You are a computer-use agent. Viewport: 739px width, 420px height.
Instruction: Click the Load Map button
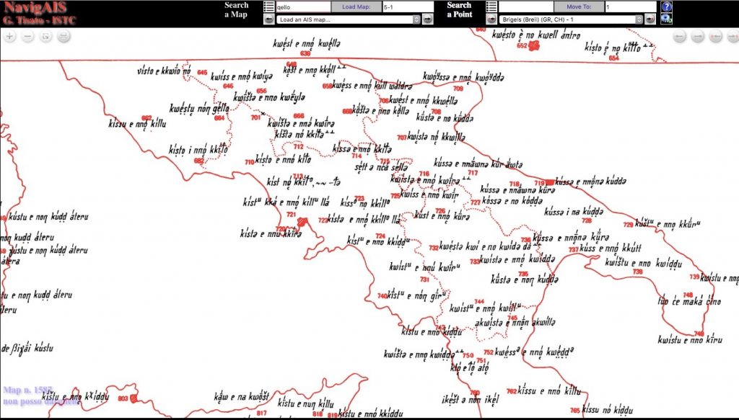point(356,6)
